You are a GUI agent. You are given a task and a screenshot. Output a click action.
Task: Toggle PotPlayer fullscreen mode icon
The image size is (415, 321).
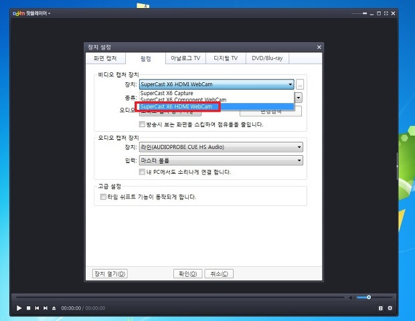386,13
